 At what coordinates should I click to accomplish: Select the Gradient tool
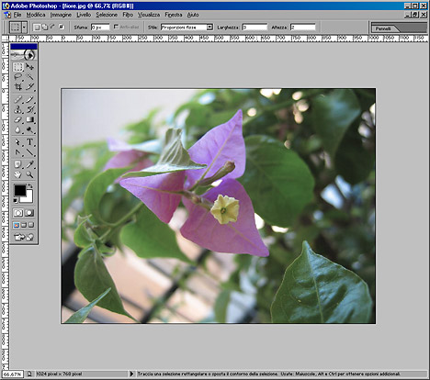coord(29,119)
